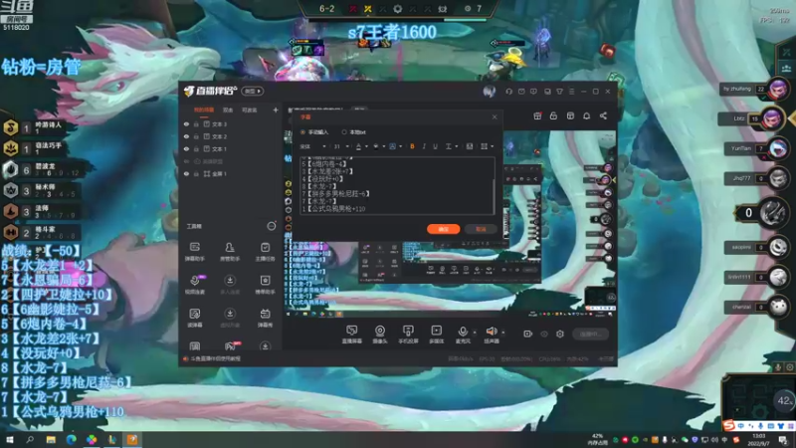Click the notification bell icon
Image resolution: width=796 pixels, height=448 pixels.
click(x=586, y=115)
